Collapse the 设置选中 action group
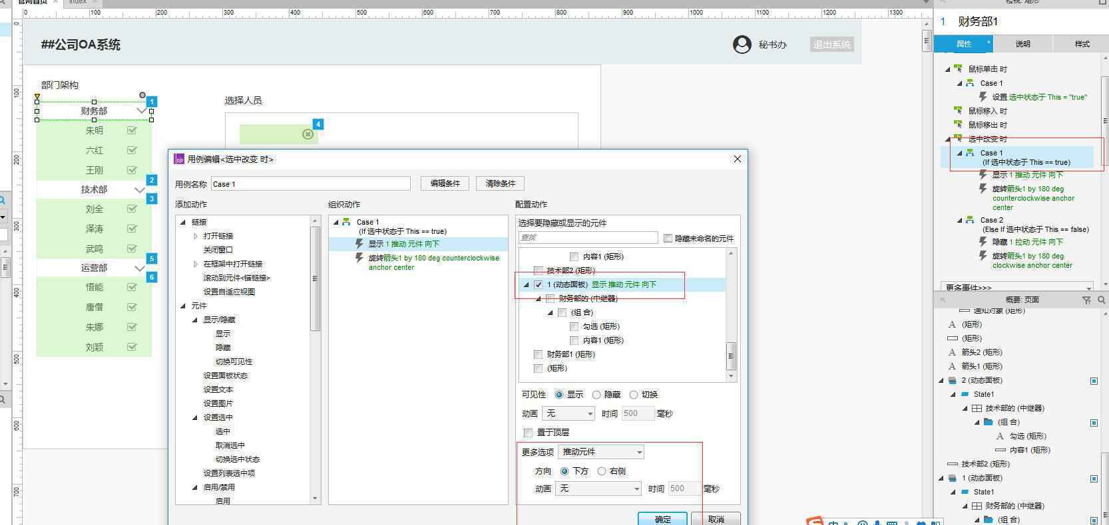The width and height of the screenshot is (1109, 525). 195,417
